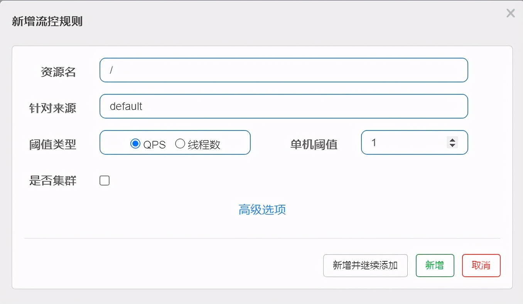Click the 取消 cancel button
The height and width of the screenshot is (304, 523).
click(x=481, y=266)
